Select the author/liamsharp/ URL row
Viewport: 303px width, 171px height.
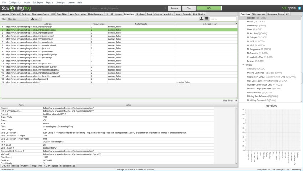[x=119, y=27]
